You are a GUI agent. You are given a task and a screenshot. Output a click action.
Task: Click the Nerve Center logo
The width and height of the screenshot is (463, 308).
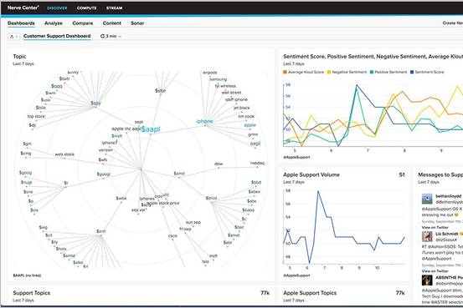pos(23,8)
